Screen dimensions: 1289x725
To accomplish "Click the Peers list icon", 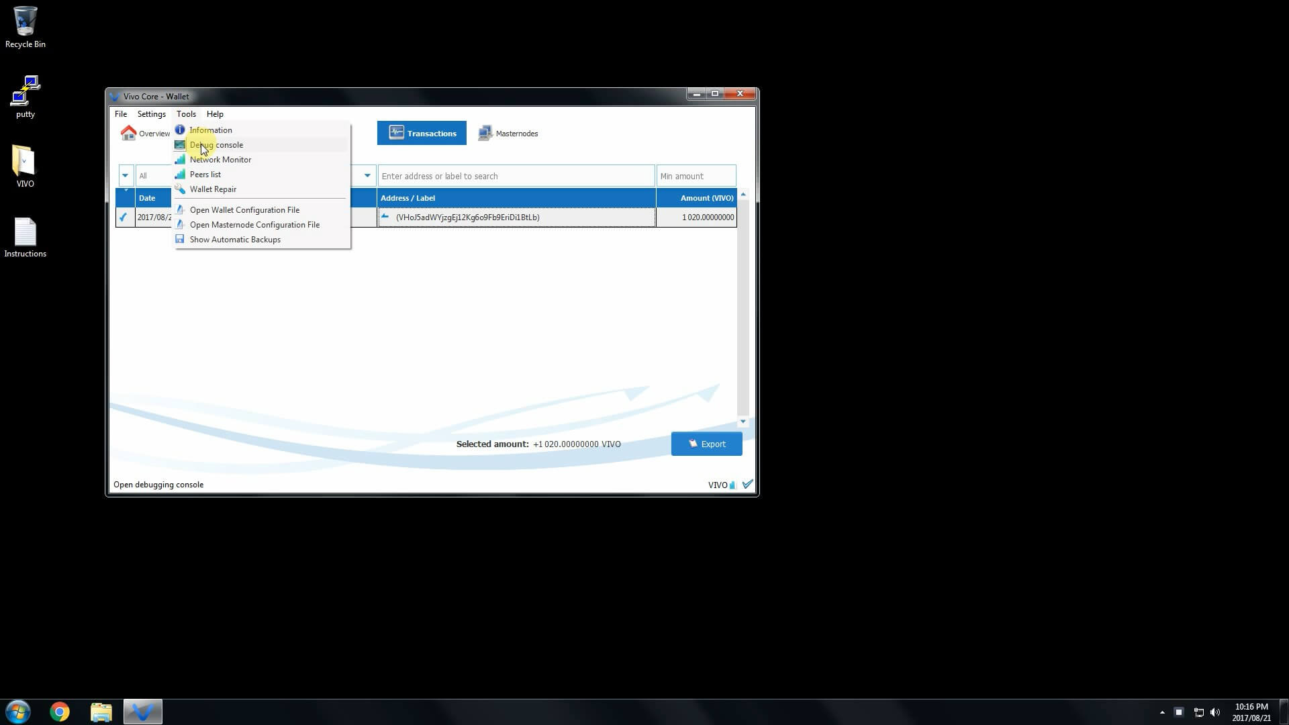I will [x=180, y=175].
